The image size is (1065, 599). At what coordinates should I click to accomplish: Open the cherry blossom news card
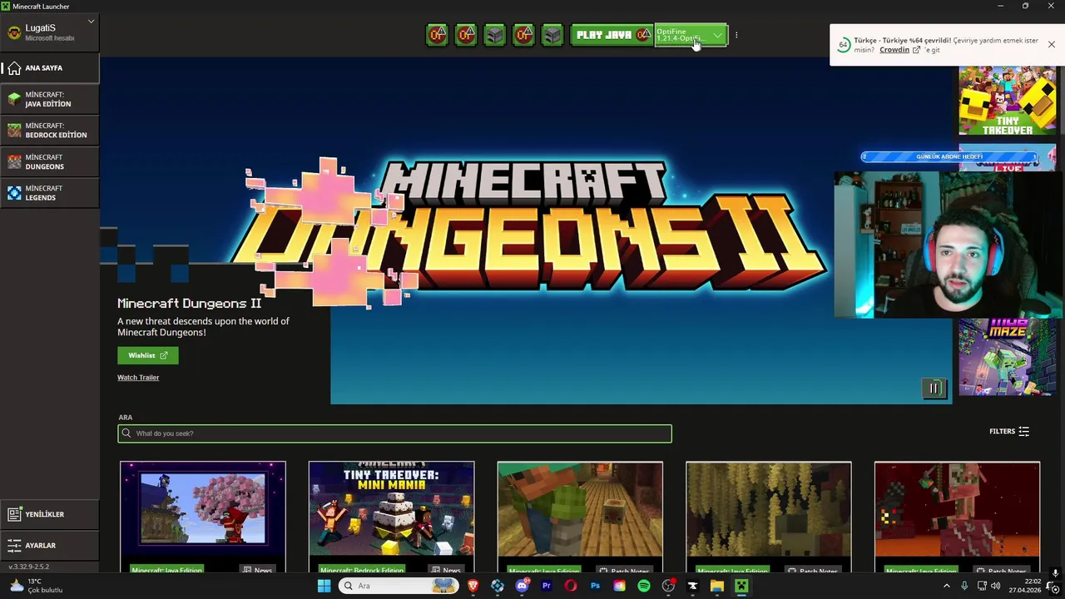coord(203,517)
